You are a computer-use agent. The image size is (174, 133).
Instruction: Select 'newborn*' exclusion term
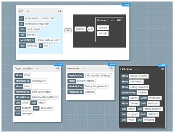[x=153, y=103]
